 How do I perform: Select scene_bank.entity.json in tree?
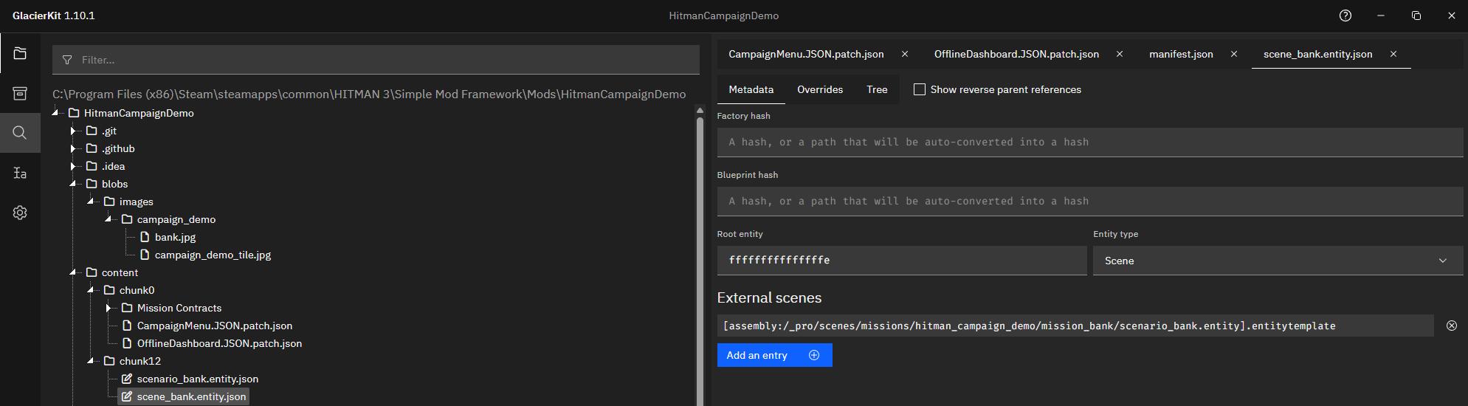[191, 396]
